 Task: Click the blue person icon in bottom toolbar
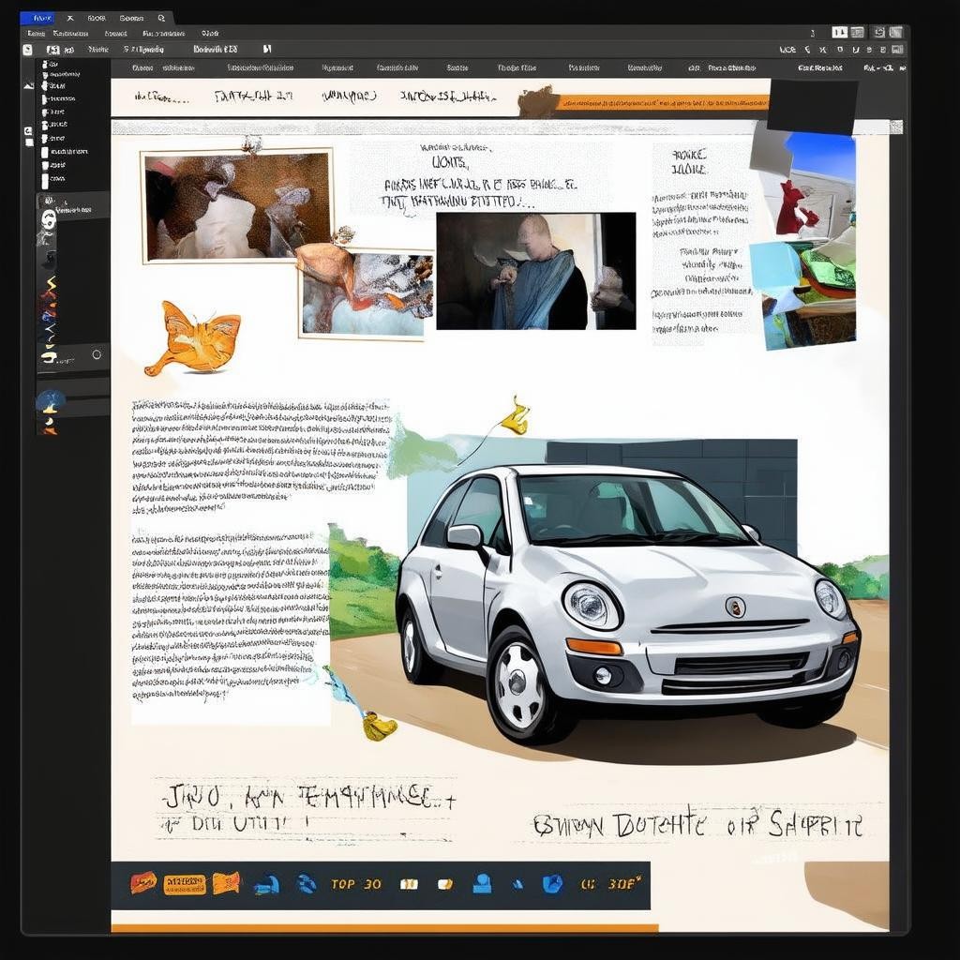click(482, 883)
